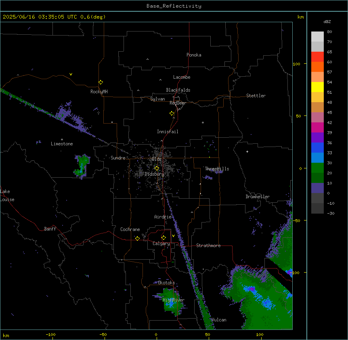348x340 pixels.
Task: Click the -50 tick on bottom axis
Action: (x=103, y=334)
